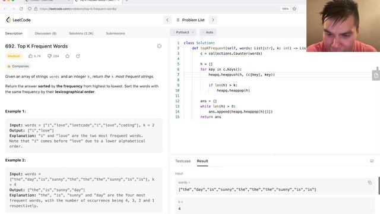
Task: Copy the words input value
Action: click(x=370, y=182)
